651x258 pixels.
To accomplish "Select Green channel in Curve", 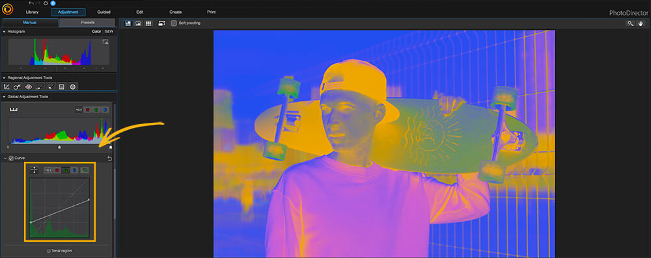I will click(x=66, y=170).
